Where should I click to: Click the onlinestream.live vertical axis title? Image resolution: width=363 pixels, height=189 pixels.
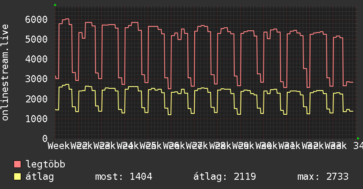coord(5,73)
